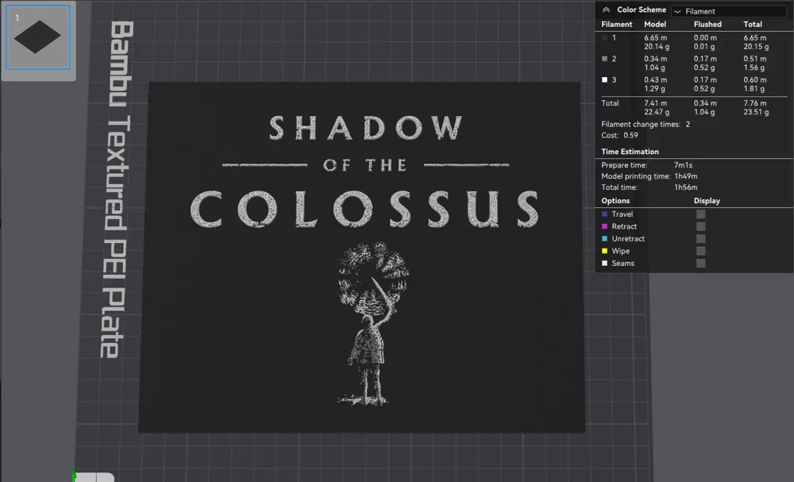The image size is (794, 482).
Task: Click filament 1 black color swatch
Action: tap(604, 37)
